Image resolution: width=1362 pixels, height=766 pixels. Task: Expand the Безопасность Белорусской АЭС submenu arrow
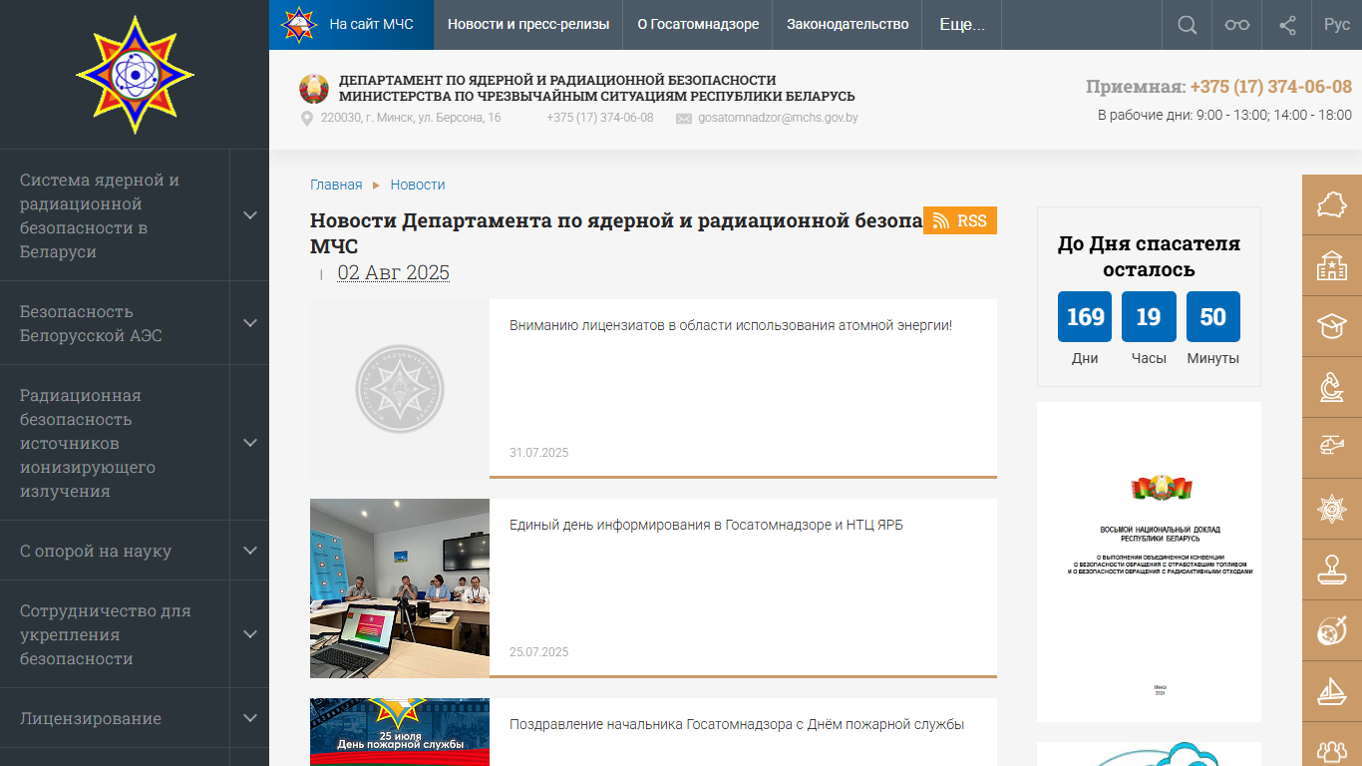[250, 323]
